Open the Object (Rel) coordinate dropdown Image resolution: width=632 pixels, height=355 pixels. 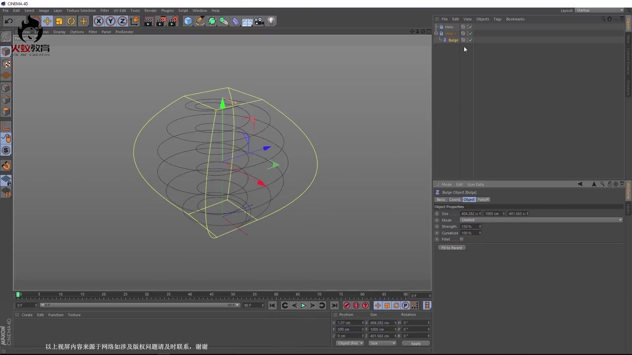click(x=350, y=343)
